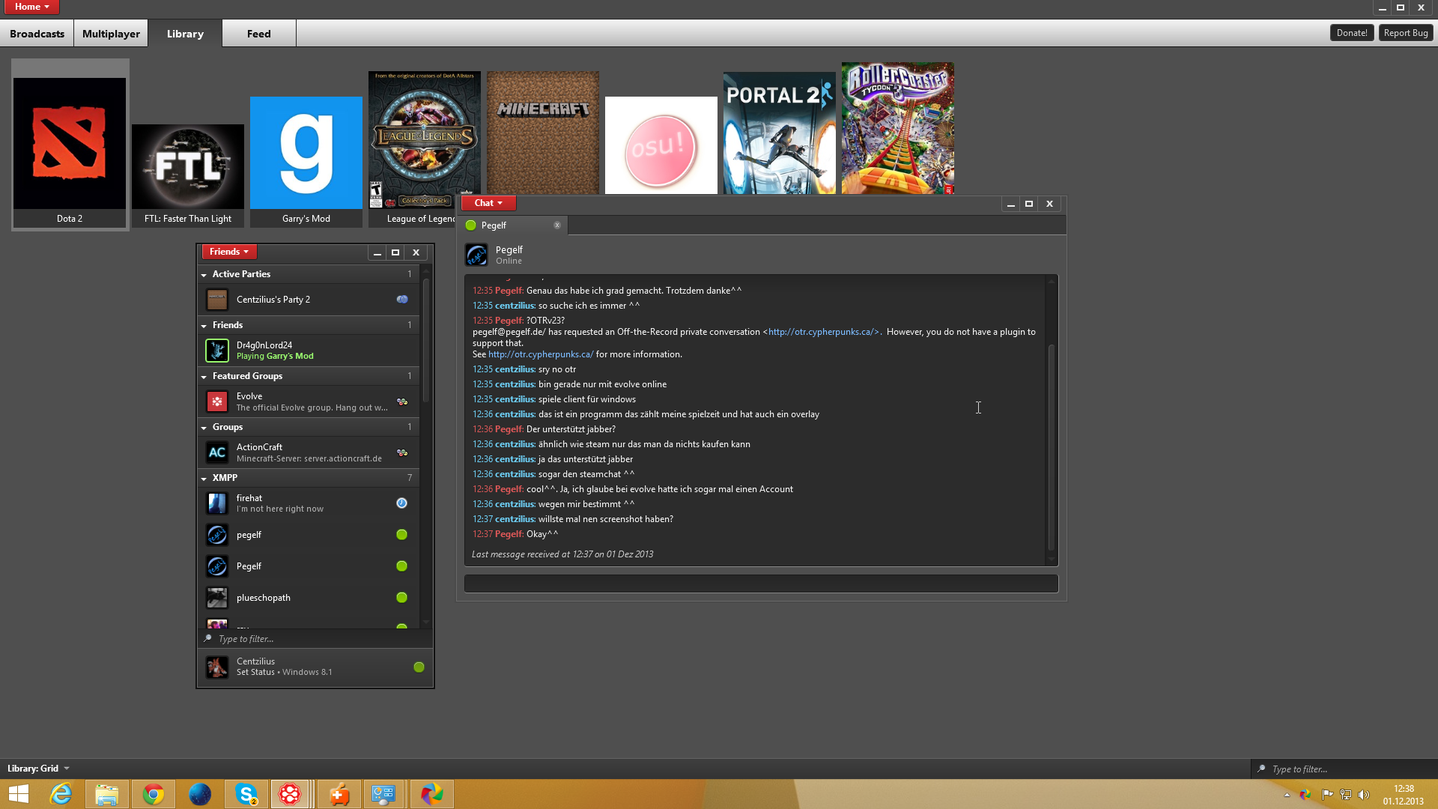Click firehat's away clock status icon
Screen dimensions: 1438x809
tap(402, 503)
